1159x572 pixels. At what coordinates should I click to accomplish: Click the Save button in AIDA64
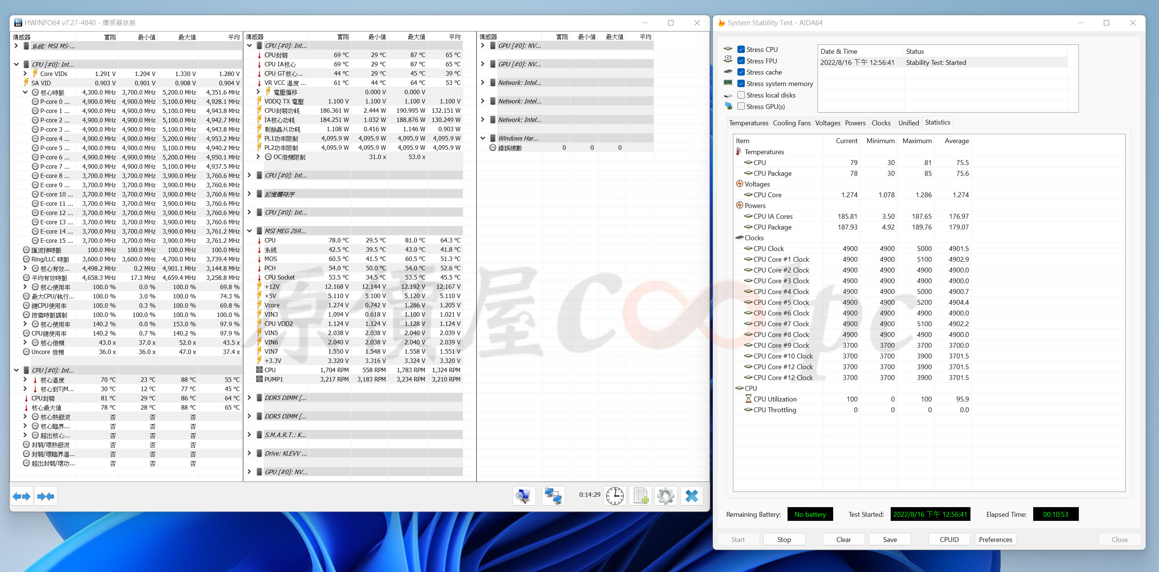point(890,539)
